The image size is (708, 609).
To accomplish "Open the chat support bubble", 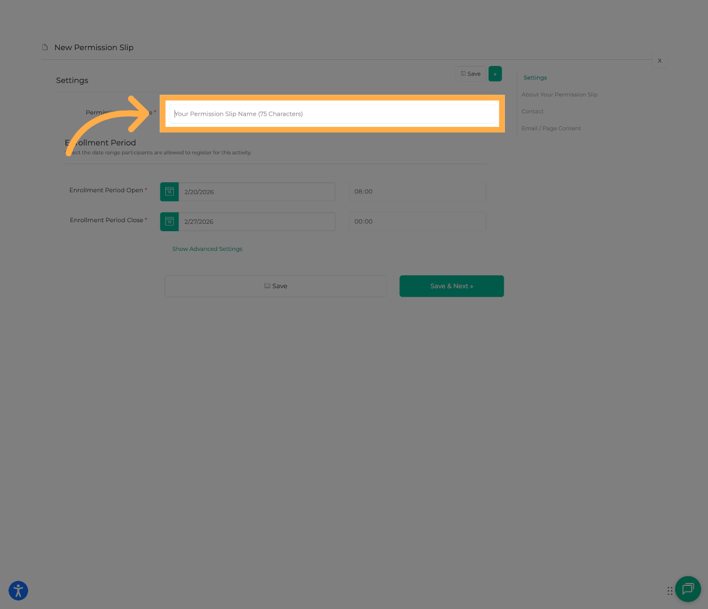I will click(688, 589).
